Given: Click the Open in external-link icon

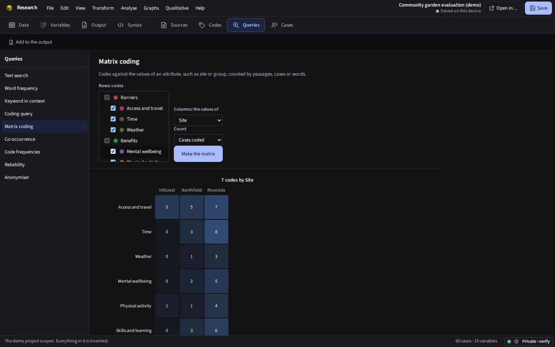Looking at the screenshot, I should [x=492, y=8].
